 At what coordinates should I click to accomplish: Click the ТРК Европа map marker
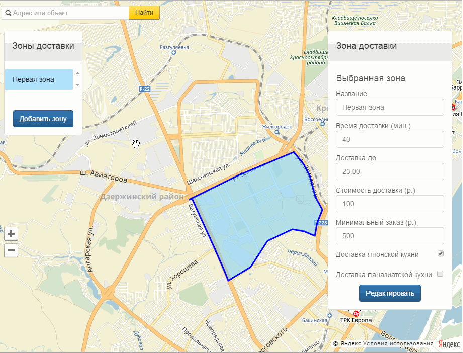(x=356, y=314)
